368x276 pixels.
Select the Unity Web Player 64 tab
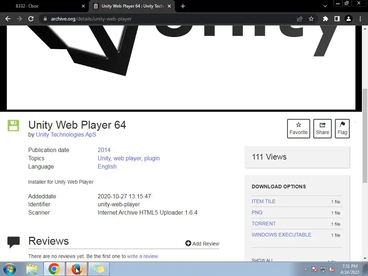(x=132, y=6)
